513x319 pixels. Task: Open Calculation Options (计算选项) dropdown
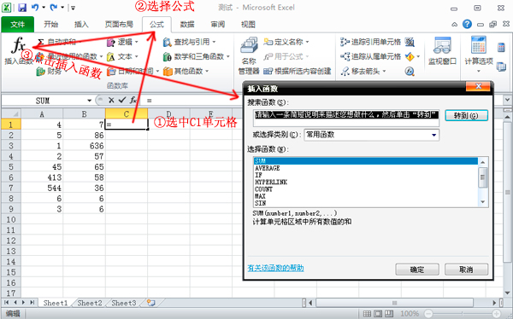(x=479, y=55)
